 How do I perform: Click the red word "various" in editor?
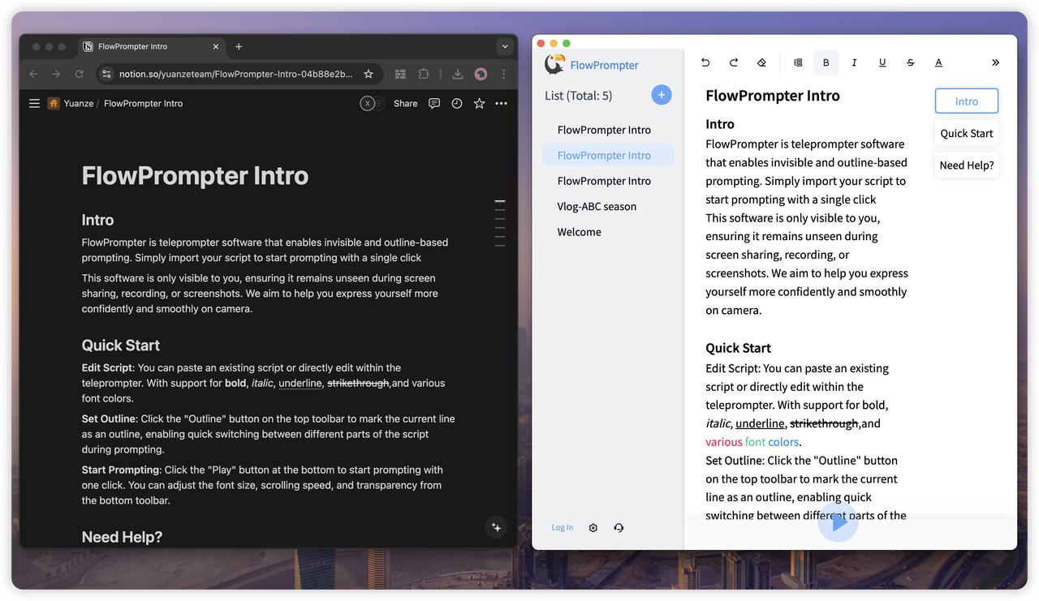(724, 442)
